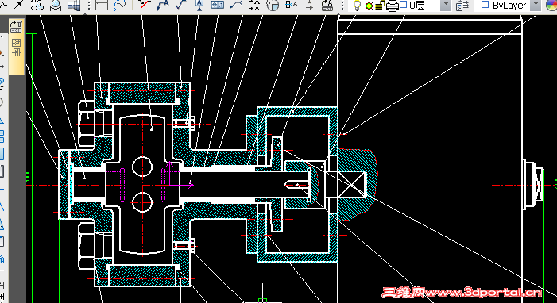Click the text block export icon
The image size is (557, 303).
click(x=327, y=5)
